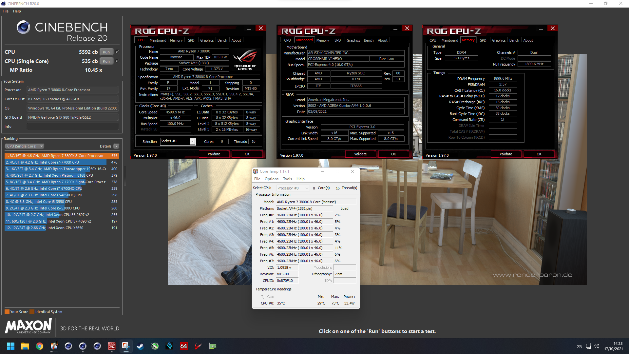Open Core Temp File menu

coord(257,179)
